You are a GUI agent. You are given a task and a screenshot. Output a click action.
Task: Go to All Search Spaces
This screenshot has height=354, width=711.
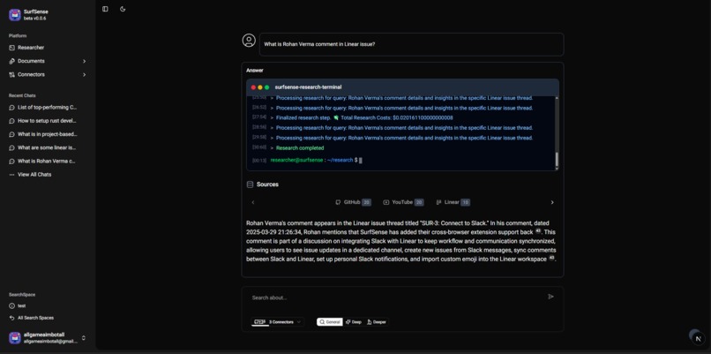35,318
